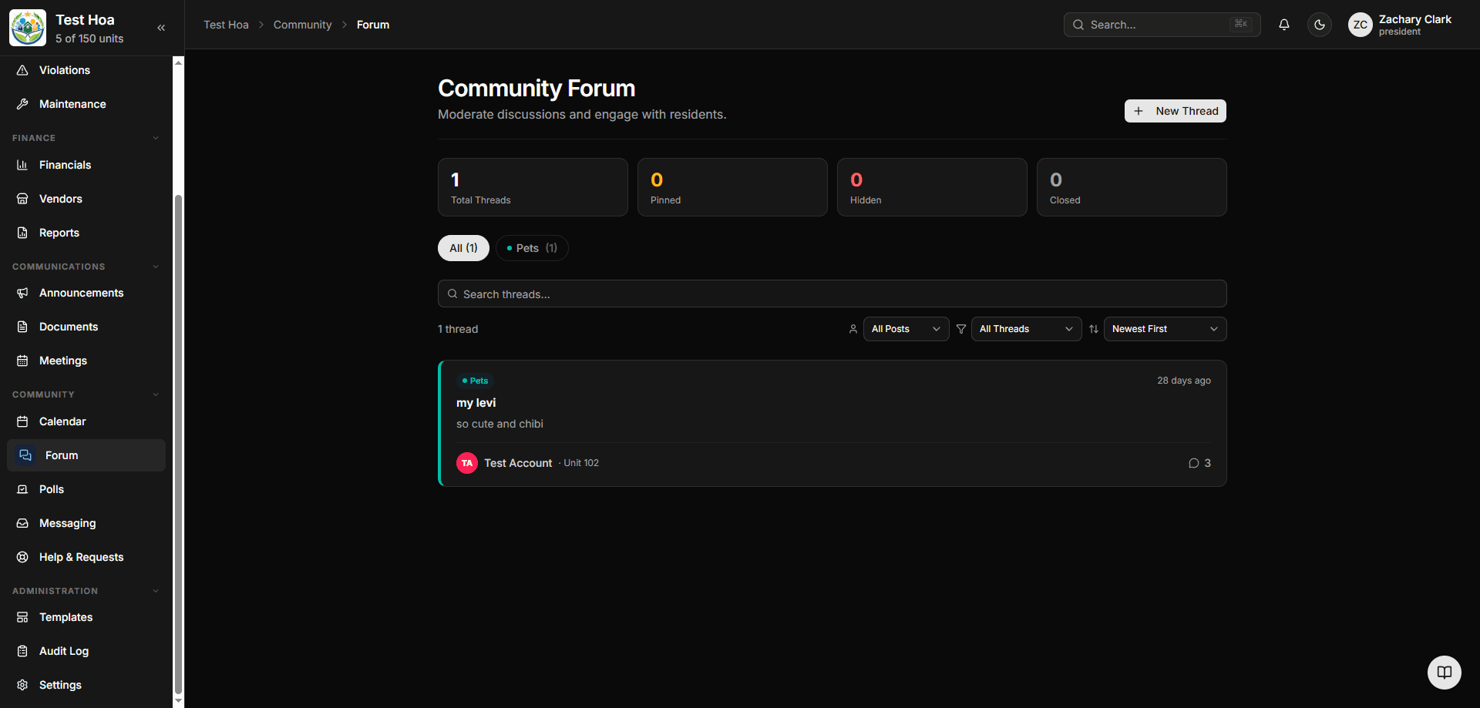Click the 'Unit 102' label
Image resolution: width=1480 pixels, height=708 pixels.
[x=581, y=463]
